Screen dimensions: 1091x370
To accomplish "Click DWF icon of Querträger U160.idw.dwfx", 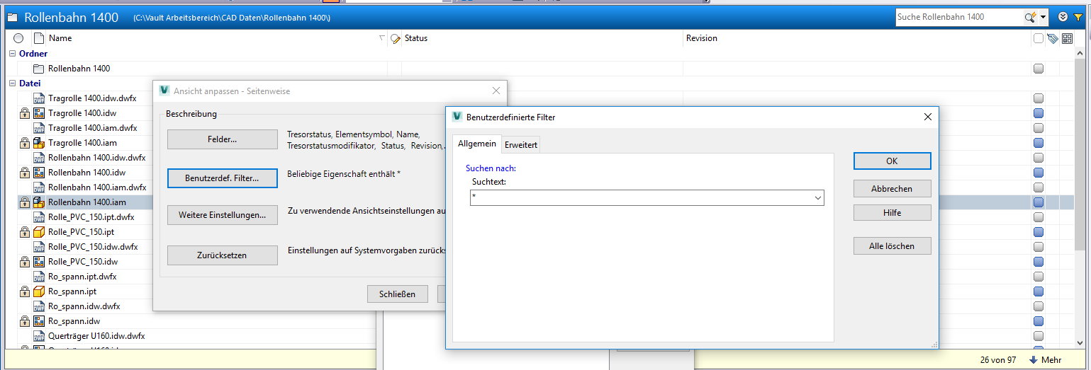I will click(39, 336).
